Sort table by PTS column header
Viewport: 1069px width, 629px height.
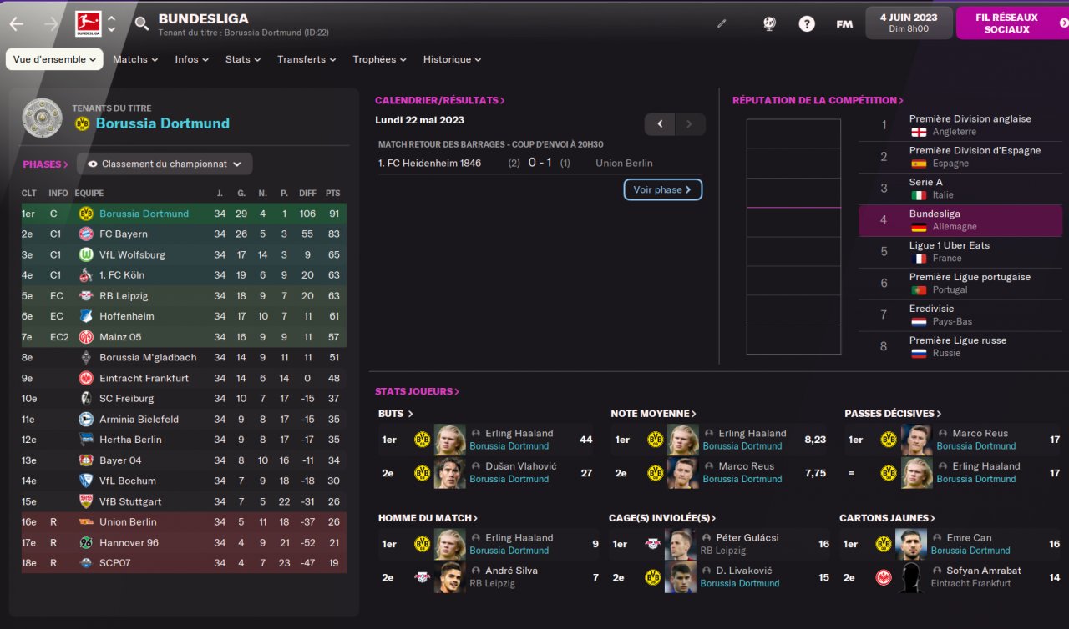coord(332,194)
